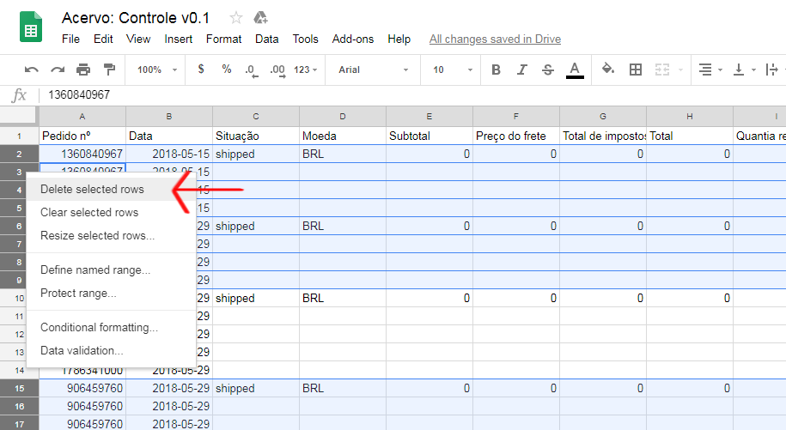Choose Delete selected rows from context menu

pos(92,189)
